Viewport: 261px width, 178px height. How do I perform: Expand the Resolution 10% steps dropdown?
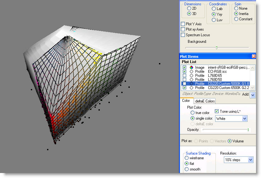click(x=250, y=160)
